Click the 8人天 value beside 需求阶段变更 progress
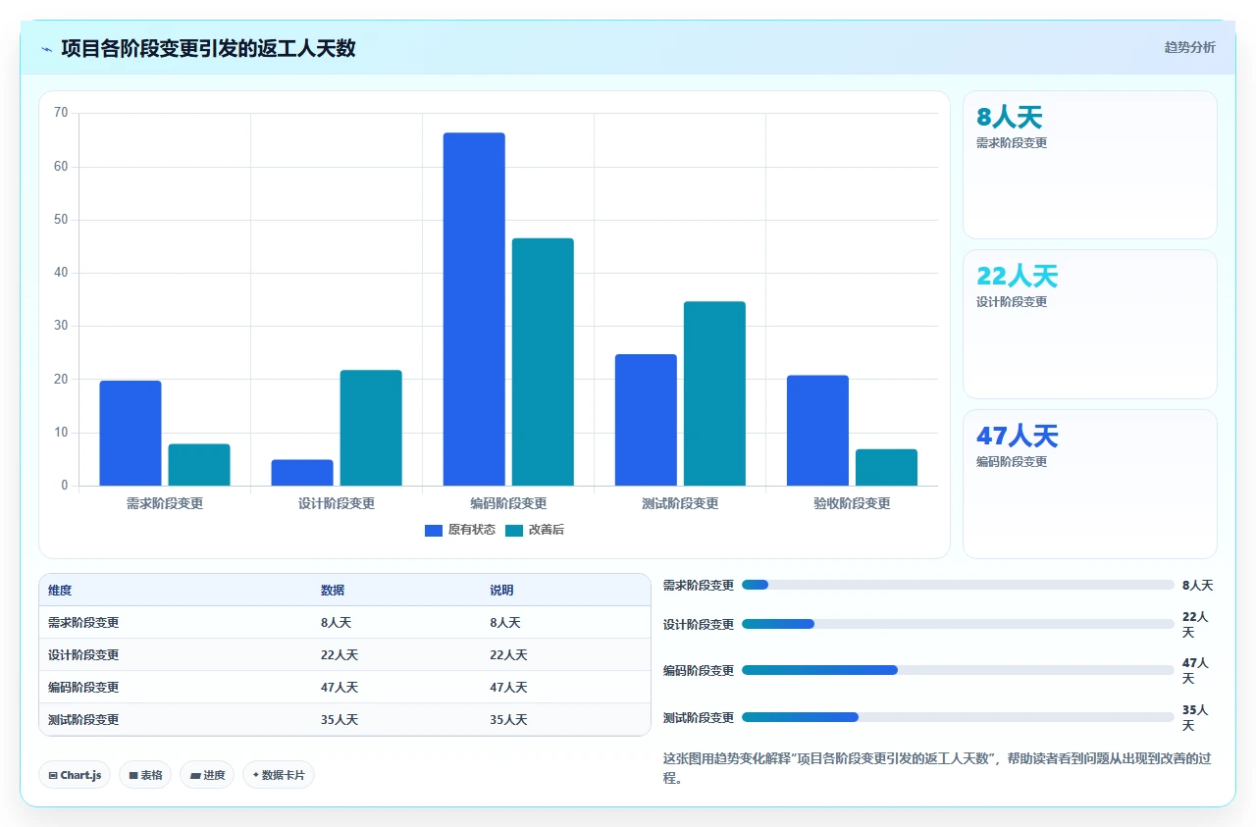This screenshot has height=827, width=1256. point(1197,585)
